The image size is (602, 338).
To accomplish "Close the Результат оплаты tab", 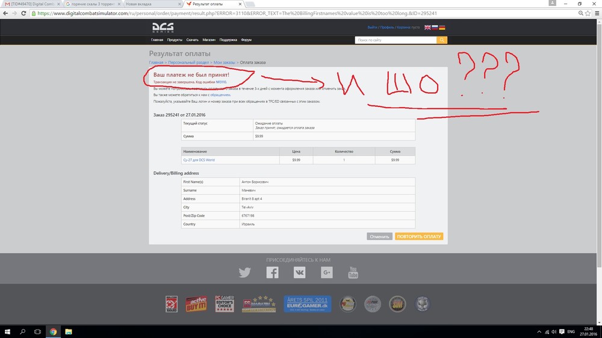I will (240, 4).
